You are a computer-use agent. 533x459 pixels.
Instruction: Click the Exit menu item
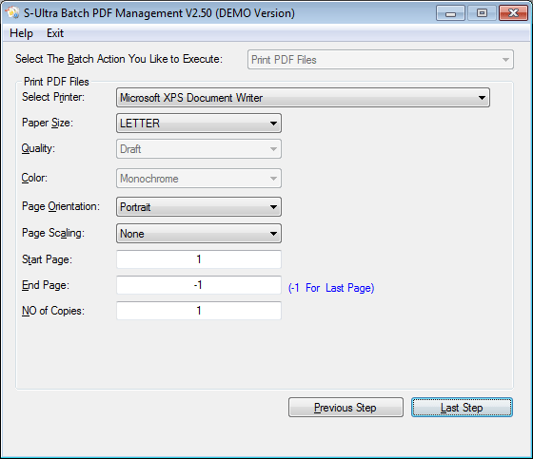[55, 33]
